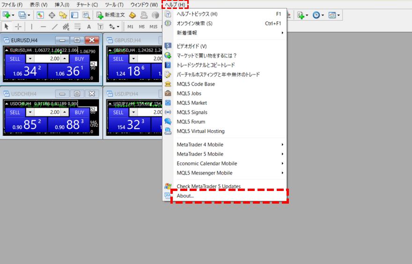Select the text A tool

[89, 27]
